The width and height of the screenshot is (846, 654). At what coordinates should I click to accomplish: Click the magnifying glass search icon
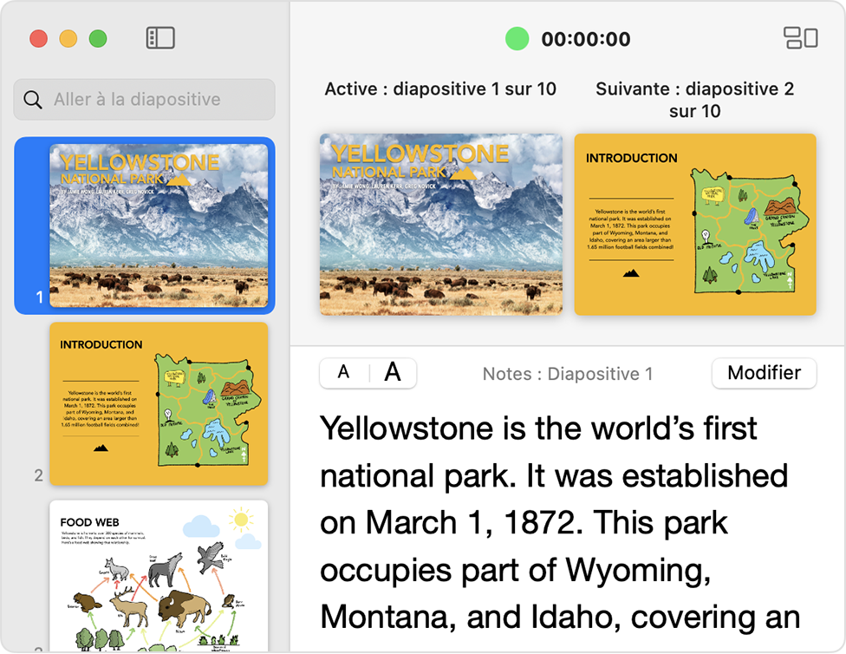(33, 100)
